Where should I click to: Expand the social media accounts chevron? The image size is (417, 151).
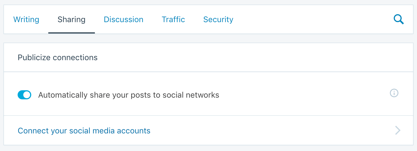pos(398,130)
